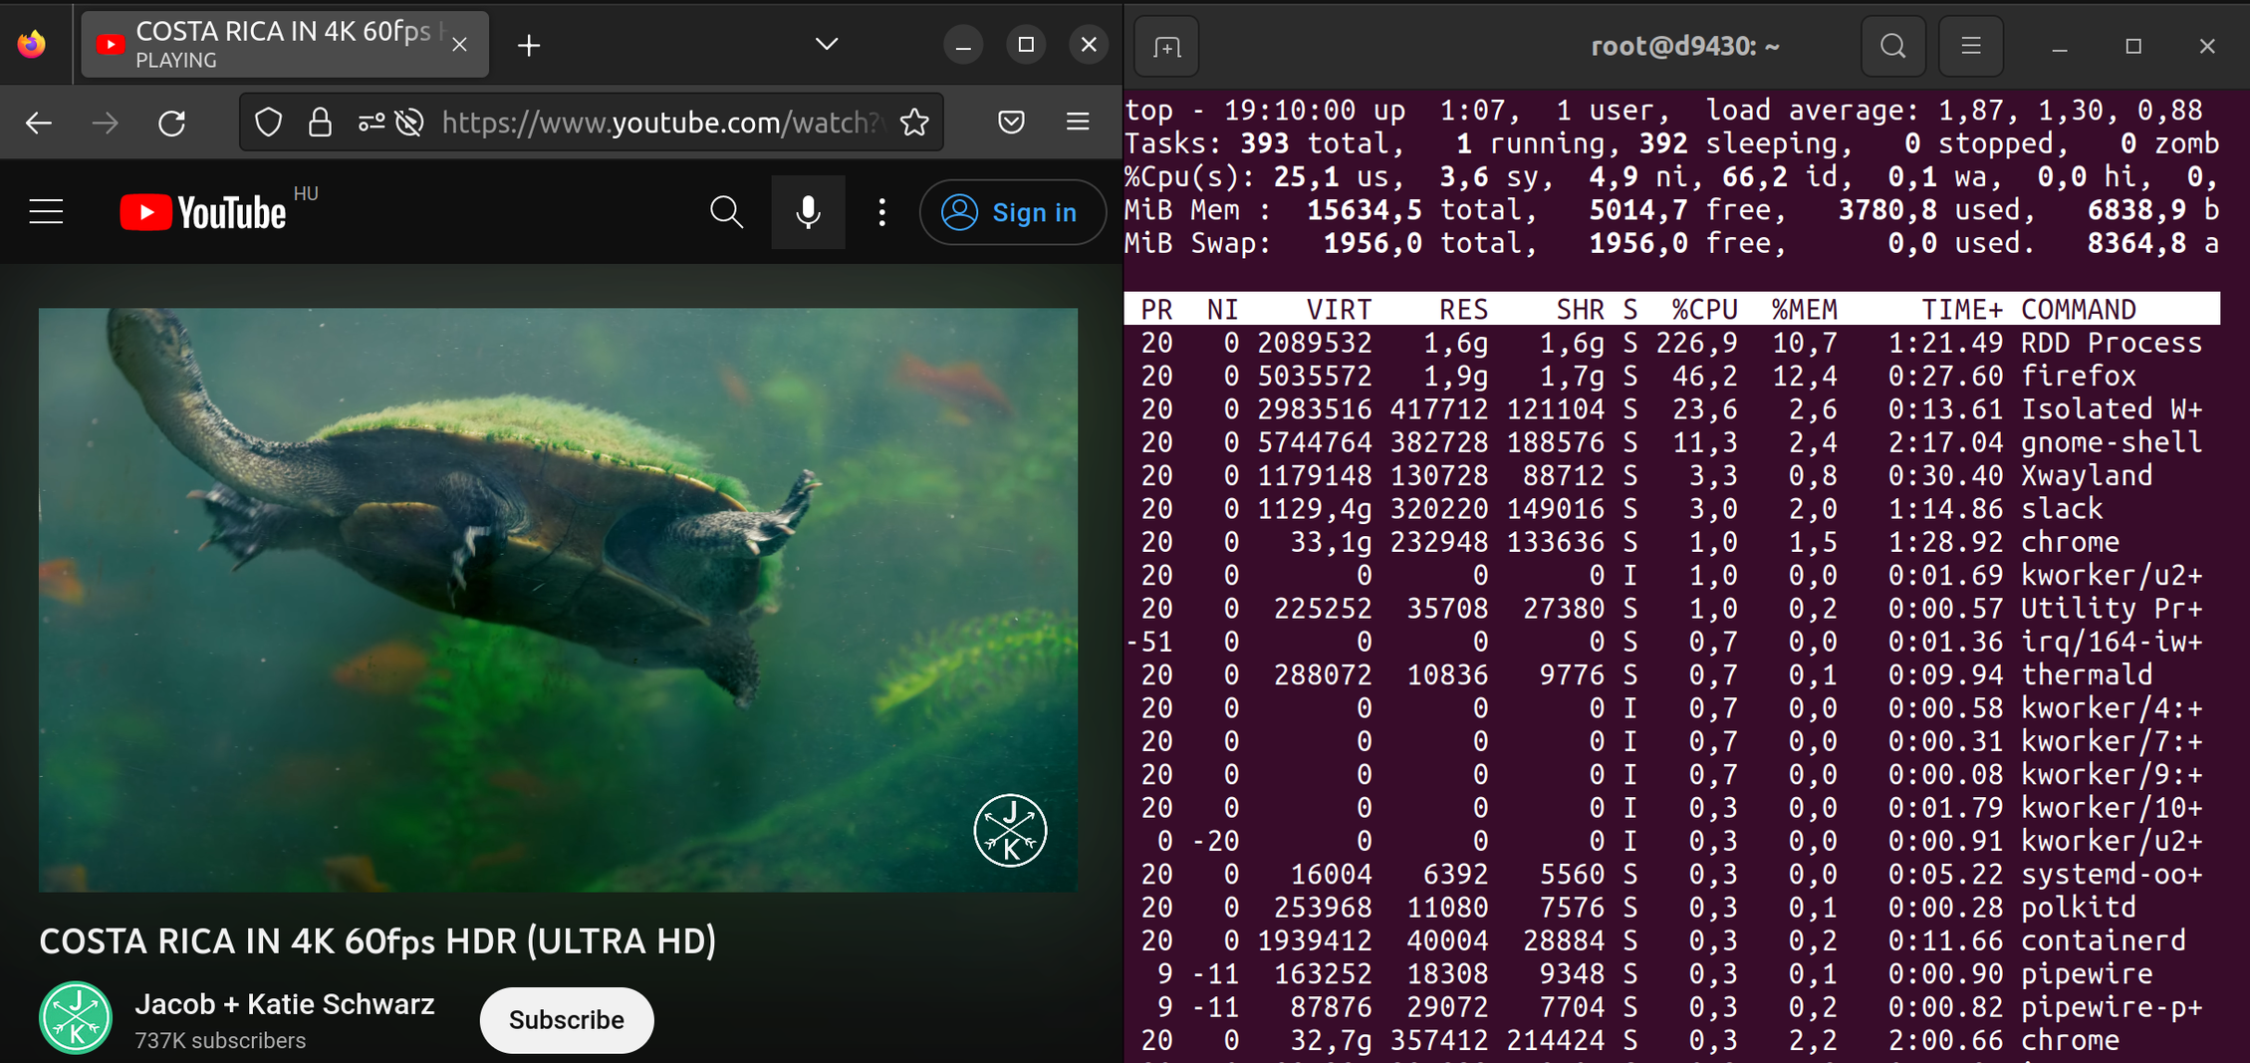Go back using the back arrow

39,123
